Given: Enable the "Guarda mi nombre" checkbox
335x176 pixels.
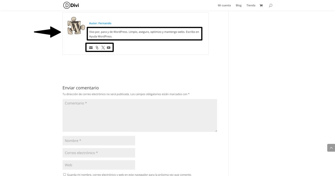Looking at the screenshot, I should [64, 175].
